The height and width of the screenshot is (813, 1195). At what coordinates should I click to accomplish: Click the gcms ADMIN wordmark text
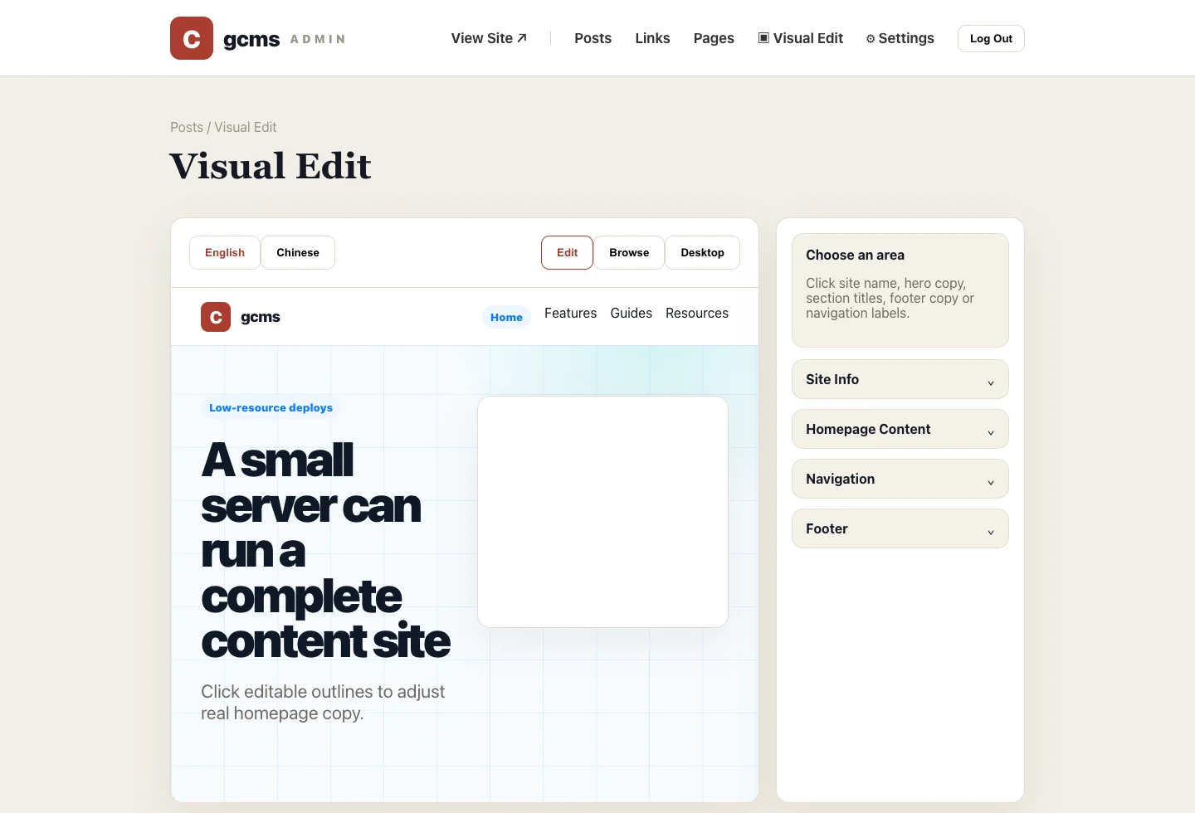coord(285,39)
